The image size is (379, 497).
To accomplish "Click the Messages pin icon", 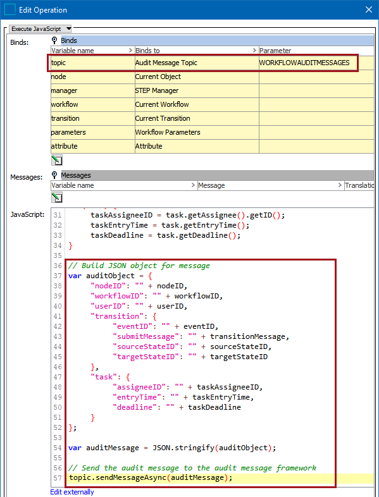I will (x=54, y=175).
